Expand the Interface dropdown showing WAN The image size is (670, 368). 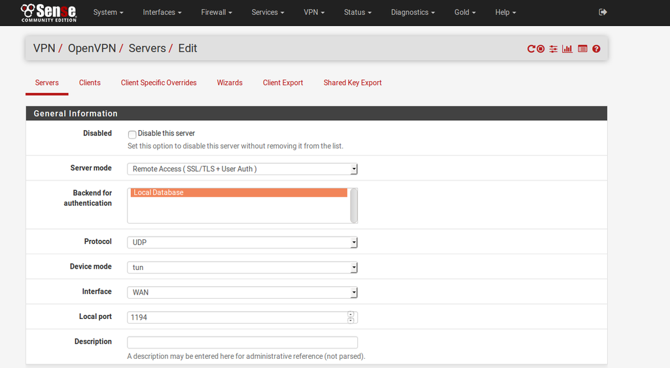[x=242, y=292]
